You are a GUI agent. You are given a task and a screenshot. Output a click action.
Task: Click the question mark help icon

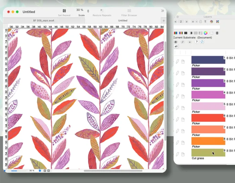pos(196,42)
